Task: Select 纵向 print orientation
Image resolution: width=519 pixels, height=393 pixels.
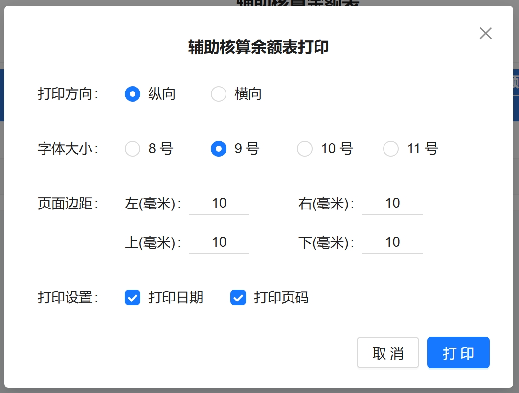Action: click(133, 94)
